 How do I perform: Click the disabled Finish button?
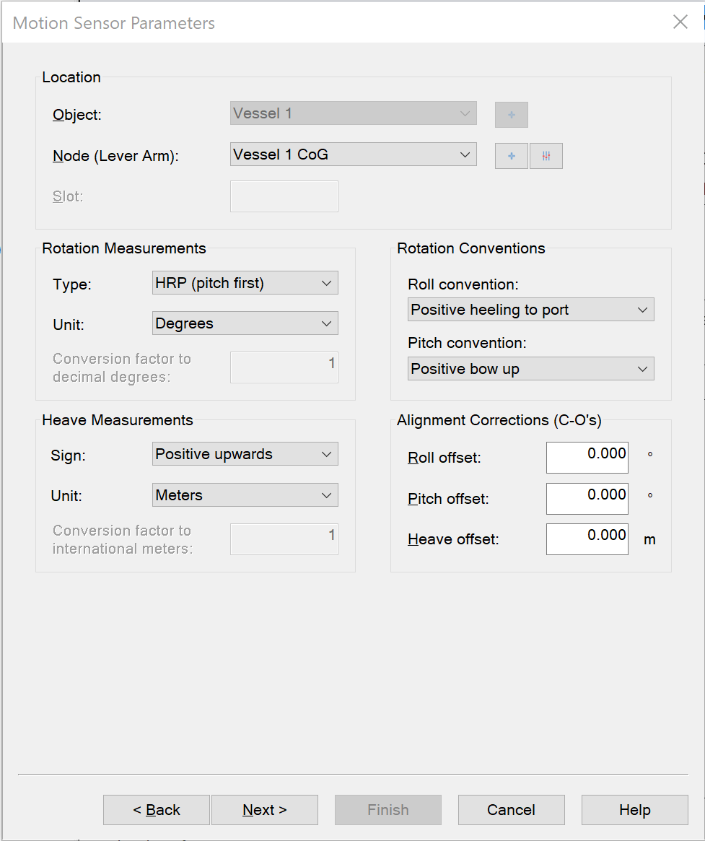(x=387, y=810)
